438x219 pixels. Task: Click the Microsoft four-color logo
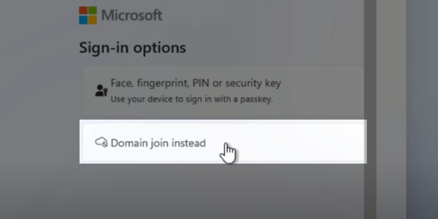click(x=88, y=15)
